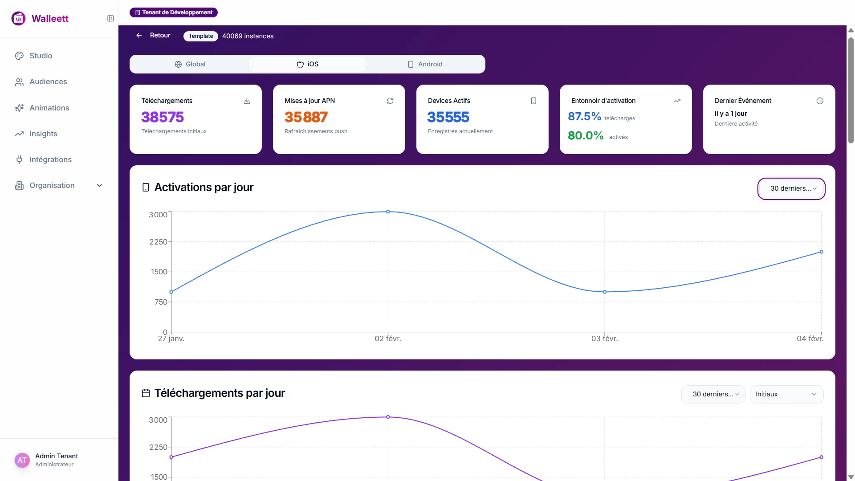Click the 02 févr. peak point on Activations chart
This screenshot has height=481, width=855.
(x=388, y=212)
